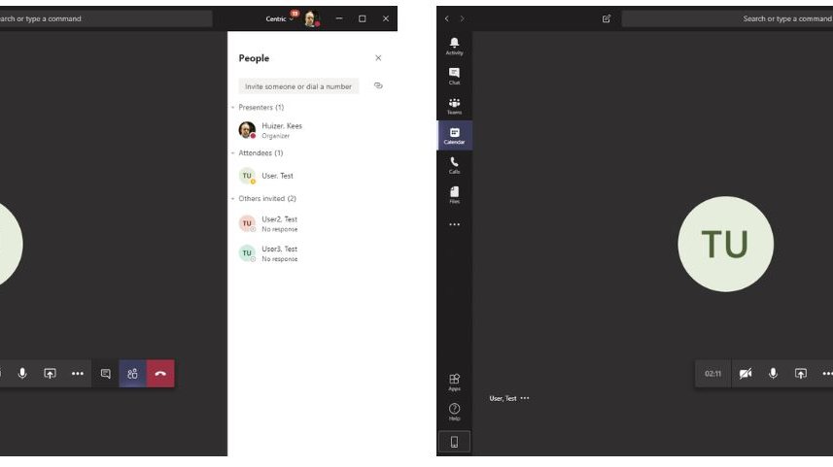This screenshot has height=467, width=833.
Task: Open options next to User, Test label
Action: coord(525,398)
